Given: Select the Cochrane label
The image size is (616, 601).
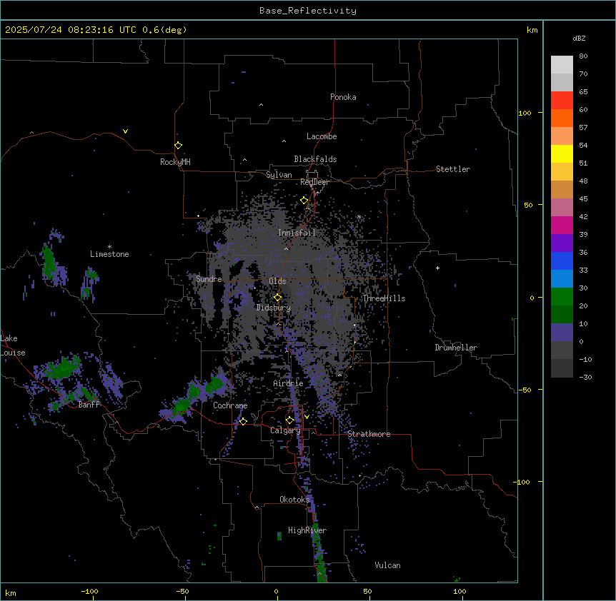Looking at the screenshot, I should (230, 405).
